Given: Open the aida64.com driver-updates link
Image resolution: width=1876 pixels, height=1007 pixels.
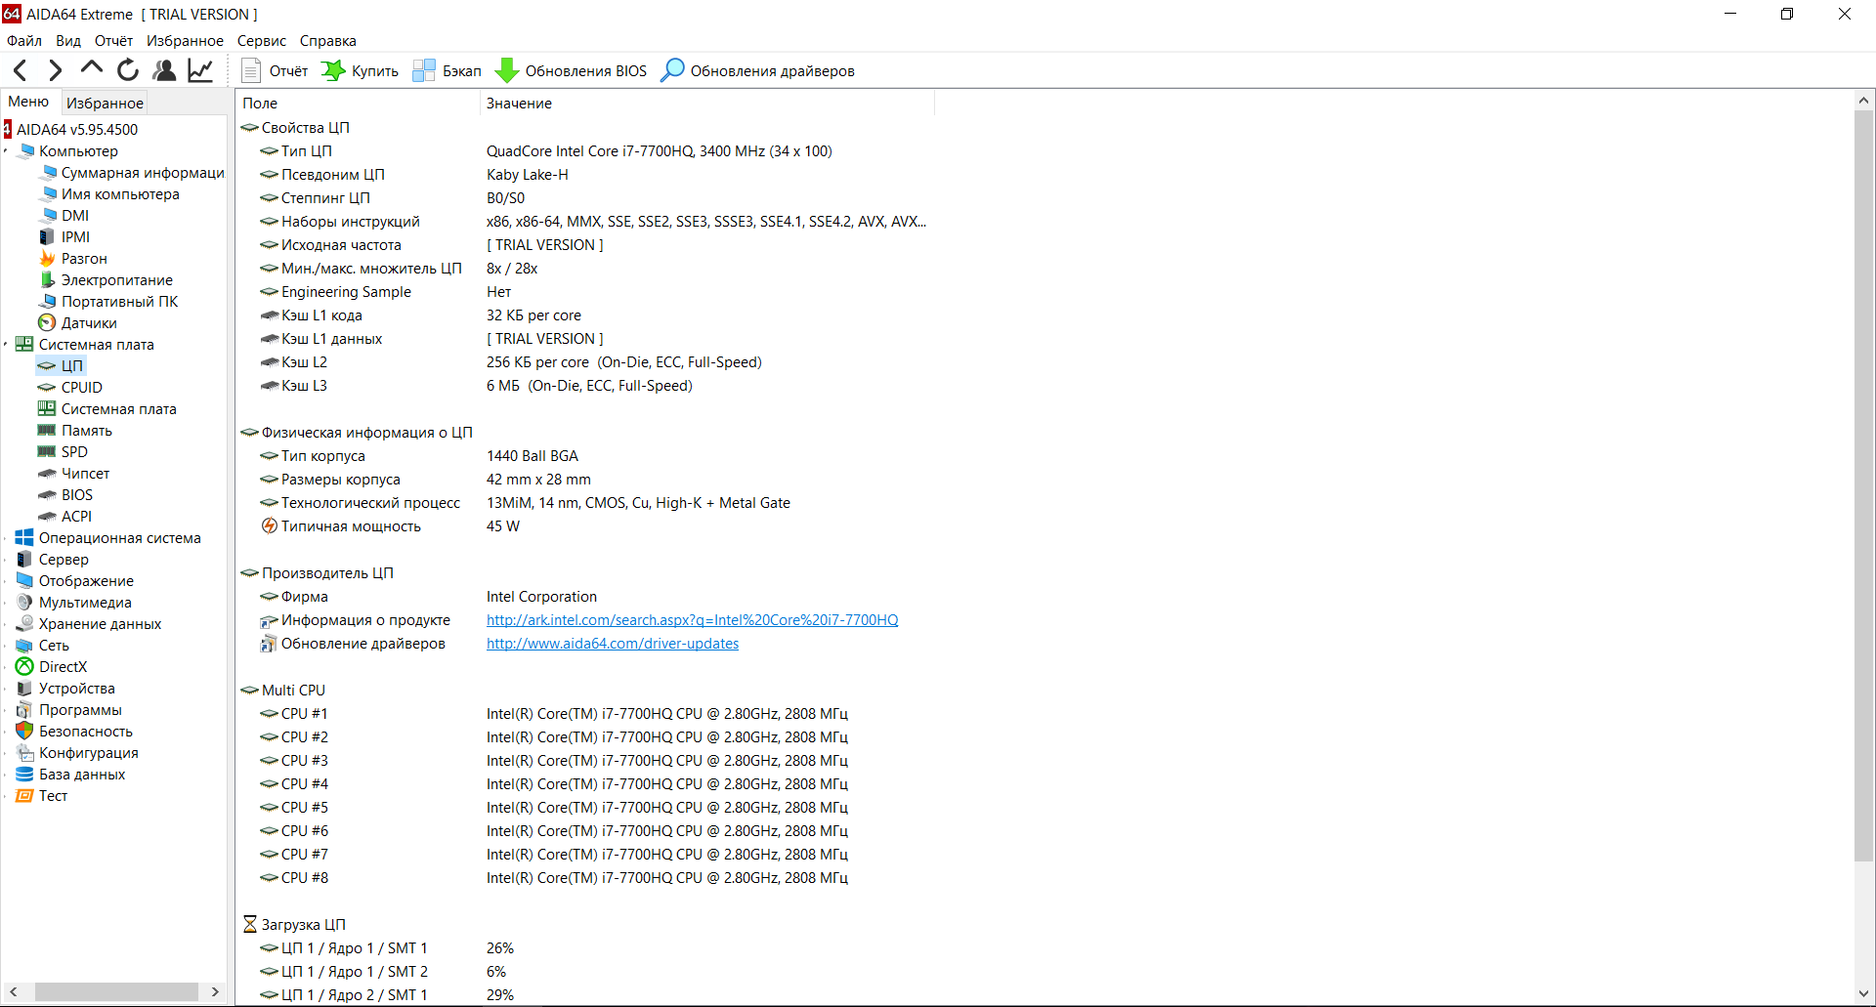Looking at the screenshot, I should (x=613, y=644).
